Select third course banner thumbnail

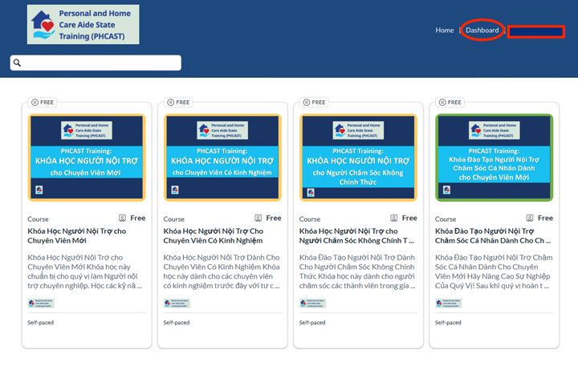tap(358, 157)
